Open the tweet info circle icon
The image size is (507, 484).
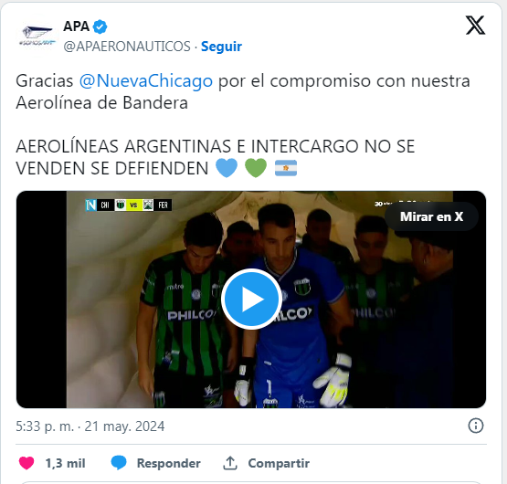coord(476,426)
